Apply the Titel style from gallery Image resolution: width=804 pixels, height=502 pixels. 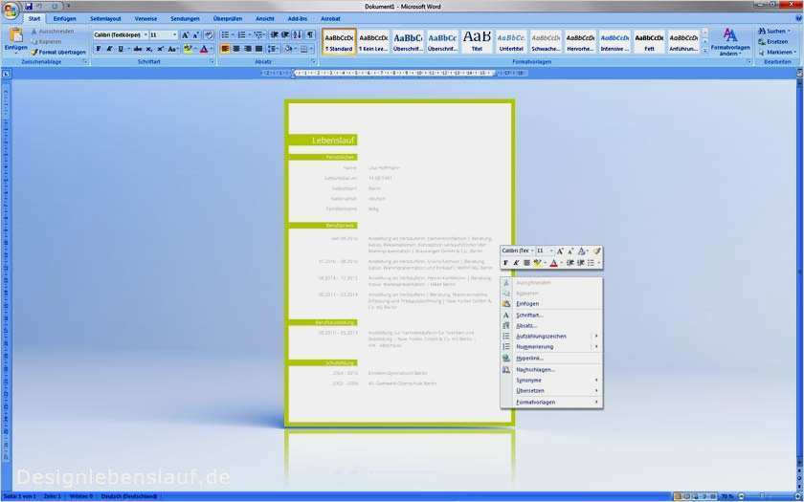(x=477, y=41)
